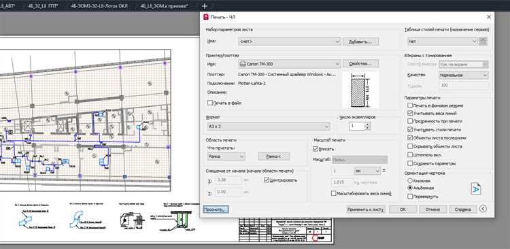Select Книжная portrait orientation
This screenshot has height=249, width=510.
[x=410, y=181]
